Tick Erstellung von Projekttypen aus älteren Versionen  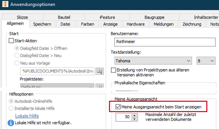pyautogui.click(x=113, y=70)
